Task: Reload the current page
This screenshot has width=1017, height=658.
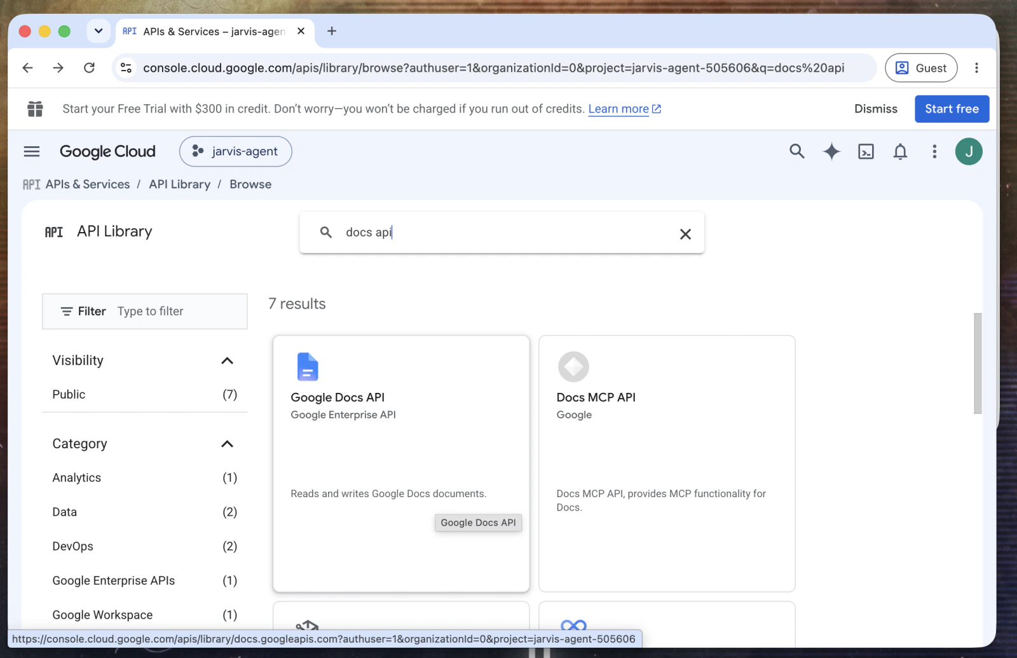Action: [89, 68]
